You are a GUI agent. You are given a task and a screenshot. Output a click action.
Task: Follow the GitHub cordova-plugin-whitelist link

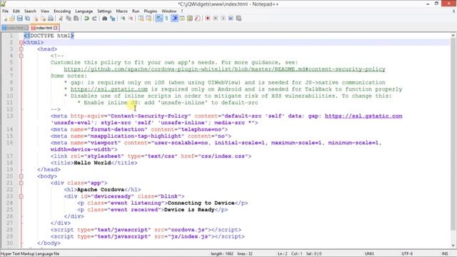click(224, 69)
